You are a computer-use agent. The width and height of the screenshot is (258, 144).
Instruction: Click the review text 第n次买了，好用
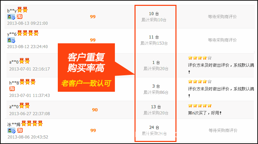(x=205, y=113)
